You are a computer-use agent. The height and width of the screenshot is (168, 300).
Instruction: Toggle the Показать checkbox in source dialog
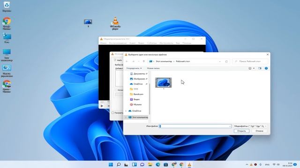click(112, 113)
